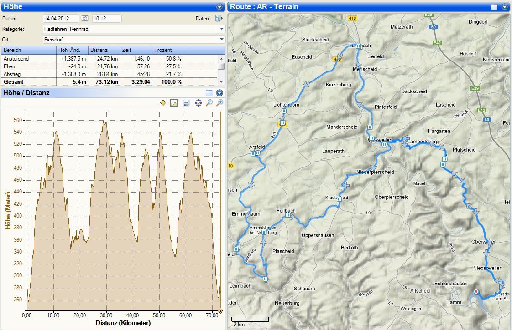Open the Route panel options menu
The width and height of the screenshot is (512, 330).
coord(504,7)
